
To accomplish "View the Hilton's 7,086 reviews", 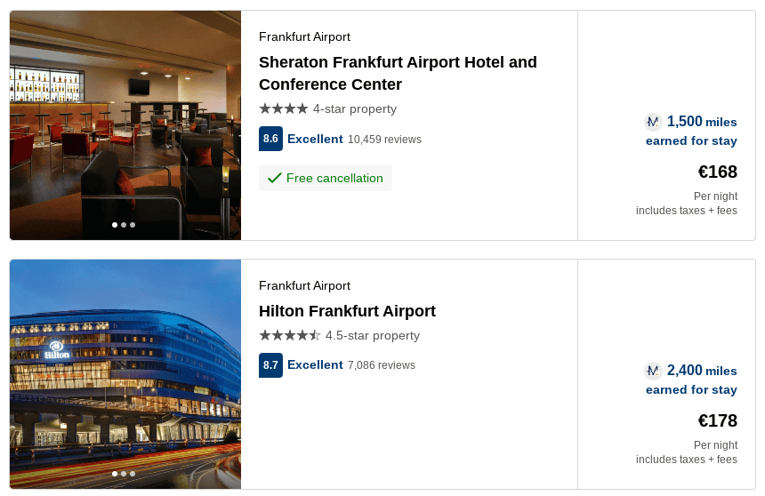I will 381,365.
